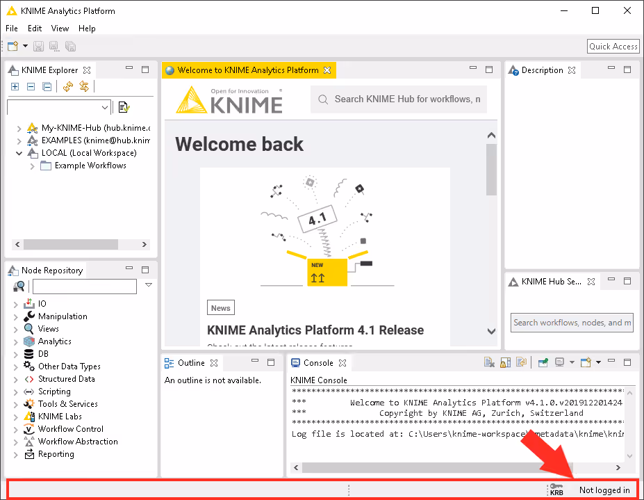Create new workflow via toolbar icon
Viewport: 644px width, 500px height.
[x=13, y=46]
